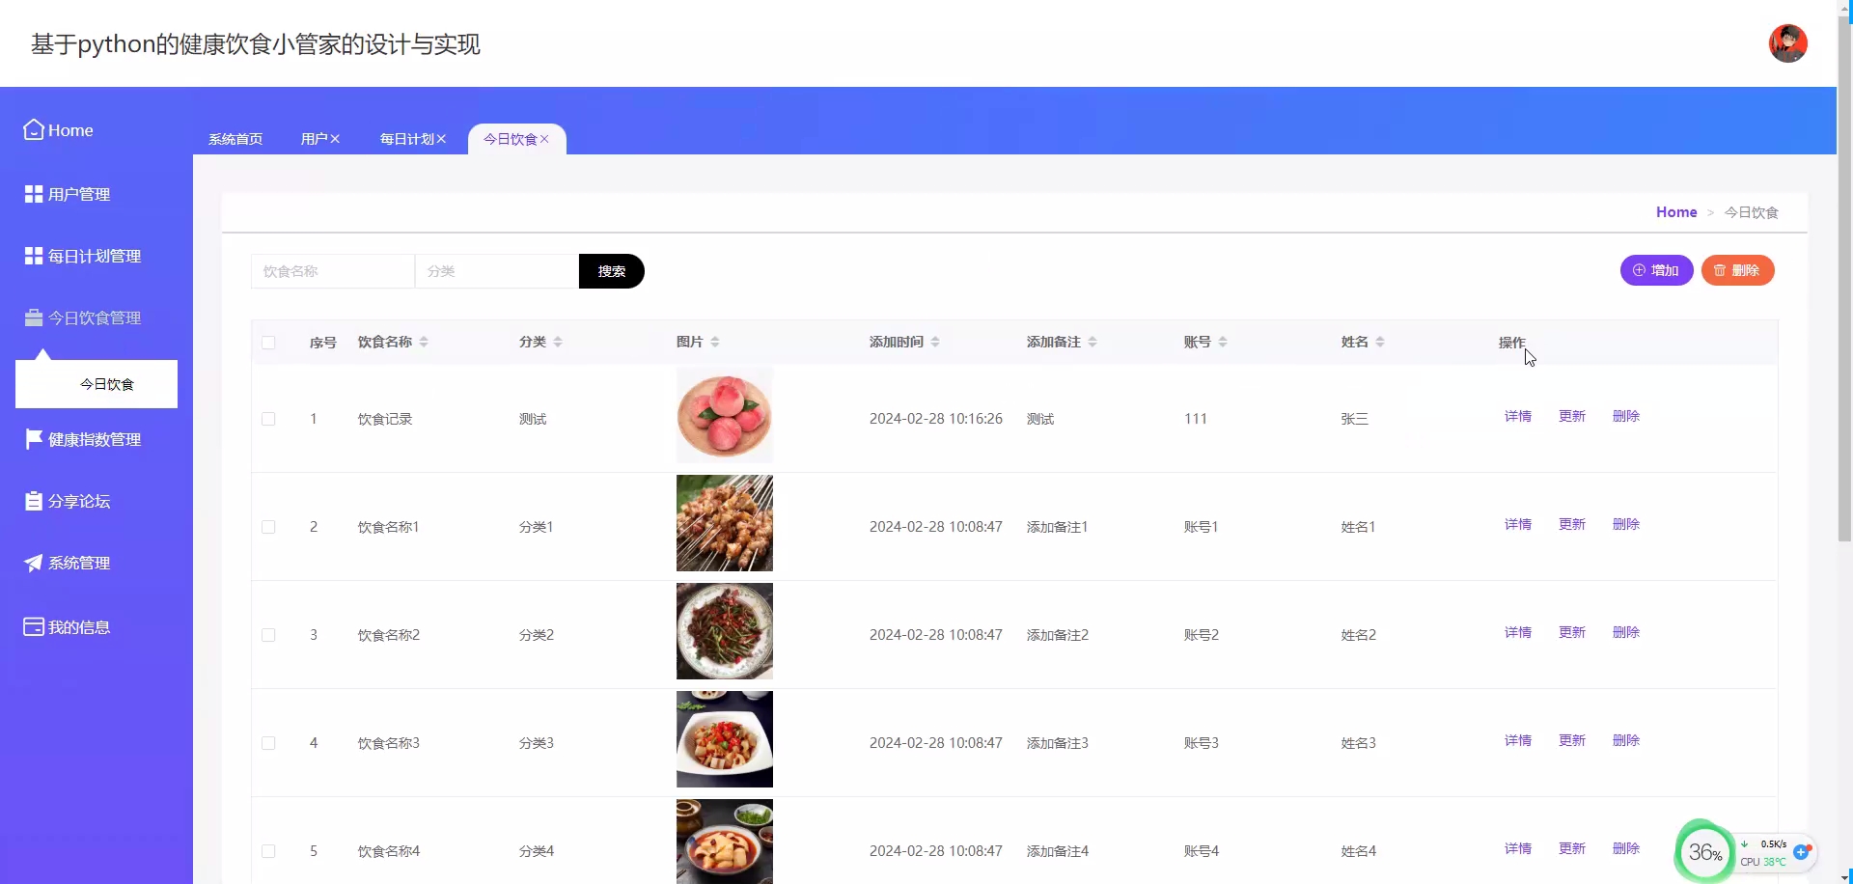The height and width of the screenshot is (884, 1853).
Task: Select the 我的信息 sidebar icon
Action: pyautogui.click(x=32, y=626)
